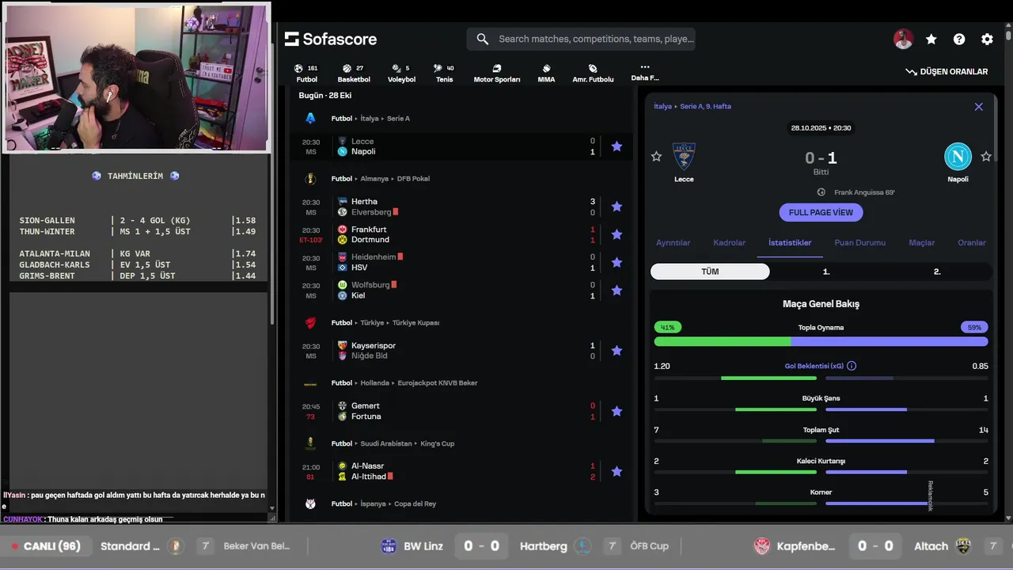The width and height of the screenshot is (1013, 570).
Task: Click the FULL PAGE VIEW button
Action: pos(821,212)
